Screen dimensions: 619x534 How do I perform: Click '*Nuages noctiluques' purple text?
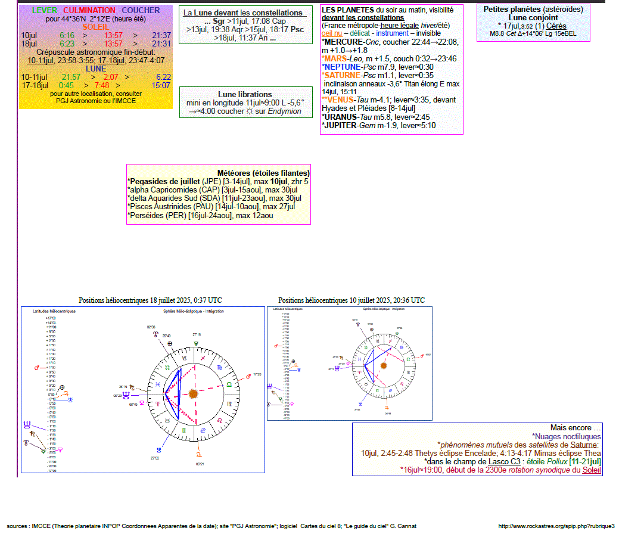click(566, 436)
